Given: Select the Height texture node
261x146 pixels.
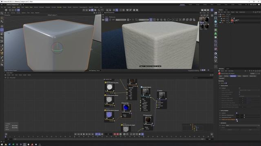Looking at the screenshot, I should [x=126, y=128].
